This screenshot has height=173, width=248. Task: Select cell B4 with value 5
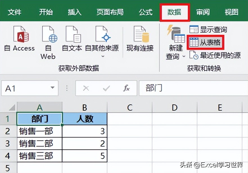tap(85, 156)
